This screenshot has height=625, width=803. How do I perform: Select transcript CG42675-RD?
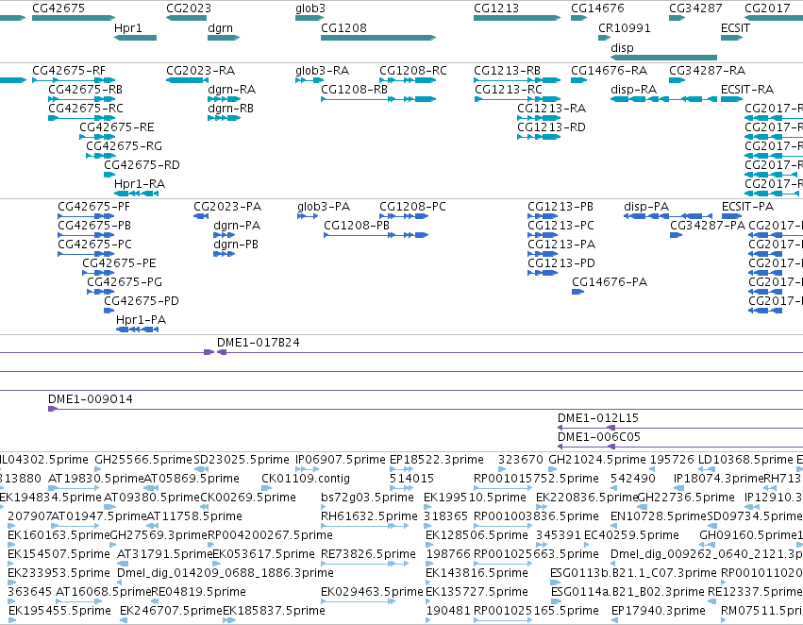[109, 175]
